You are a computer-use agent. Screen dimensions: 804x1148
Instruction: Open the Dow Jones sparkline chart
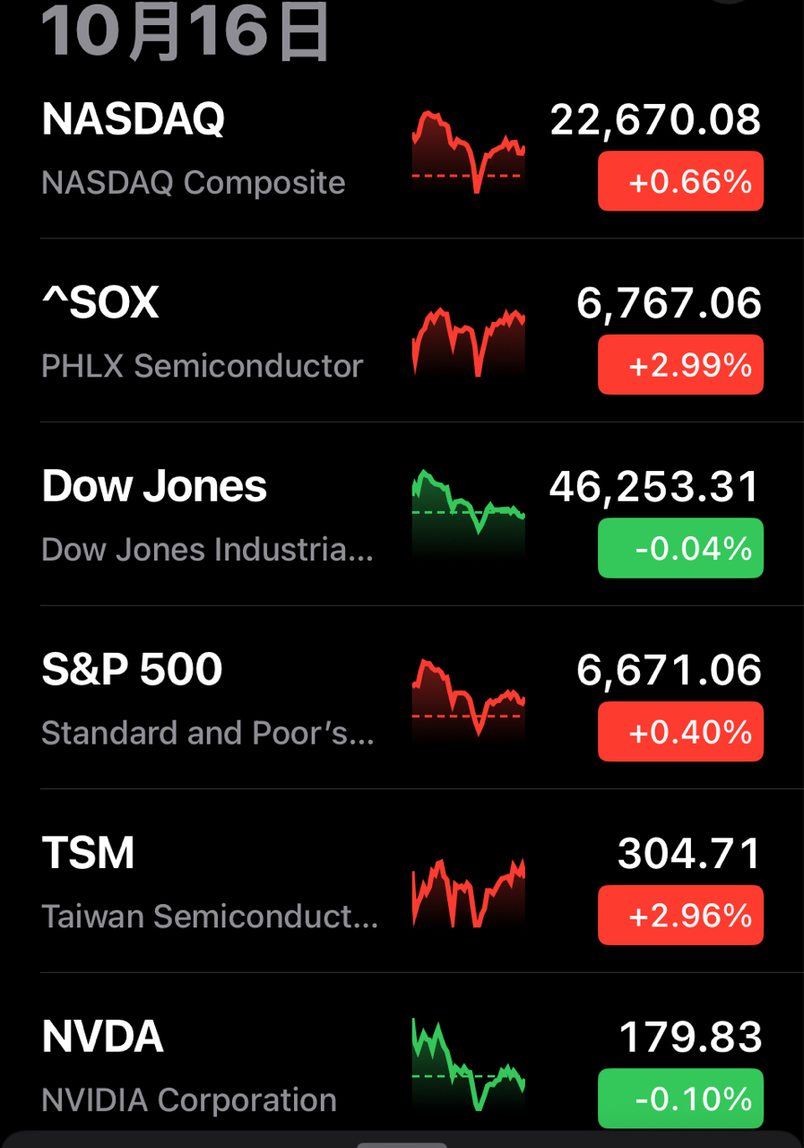[x=468, y=513]
